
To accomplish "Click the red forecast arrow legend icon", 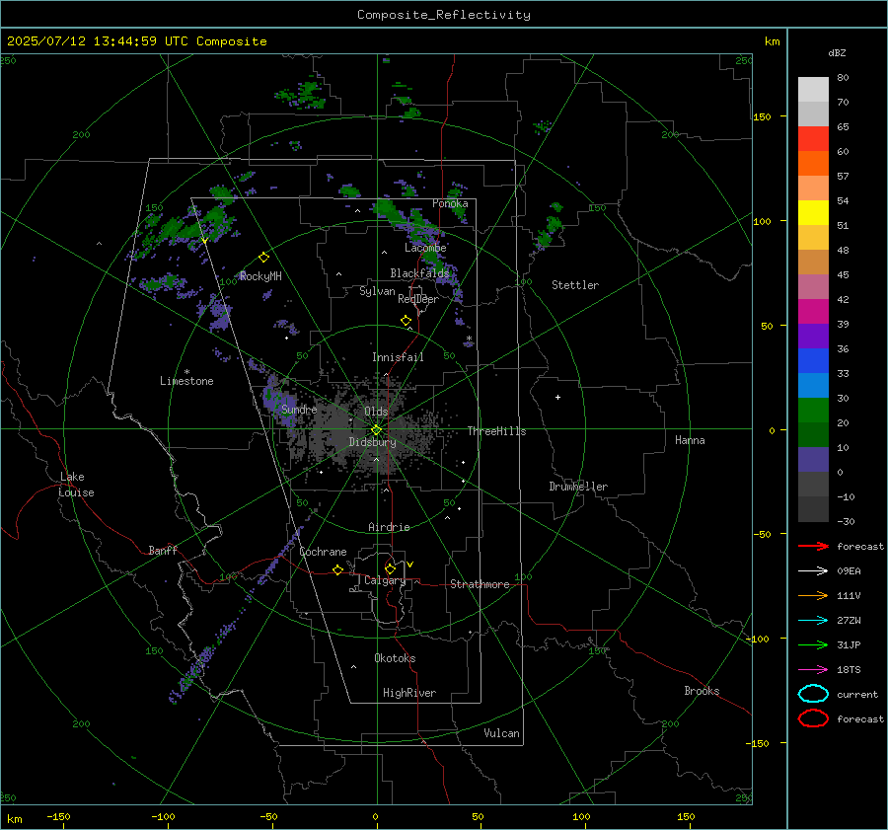I will [x=813, y=546].
